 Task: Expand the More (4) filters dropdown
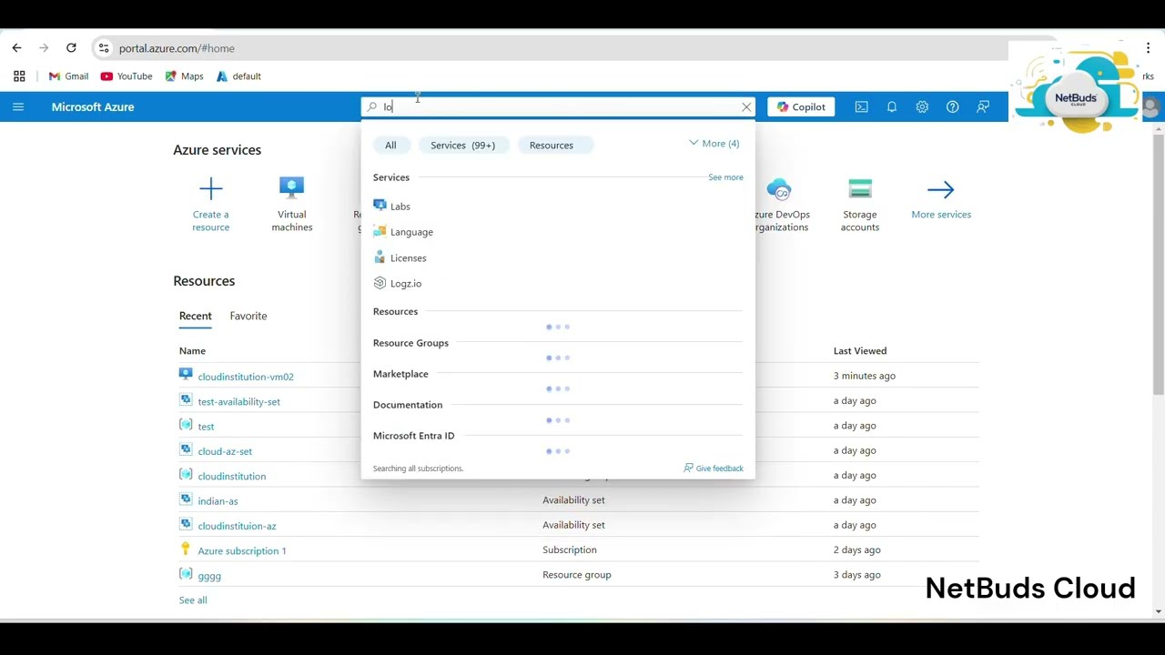(x=714, y=144)
